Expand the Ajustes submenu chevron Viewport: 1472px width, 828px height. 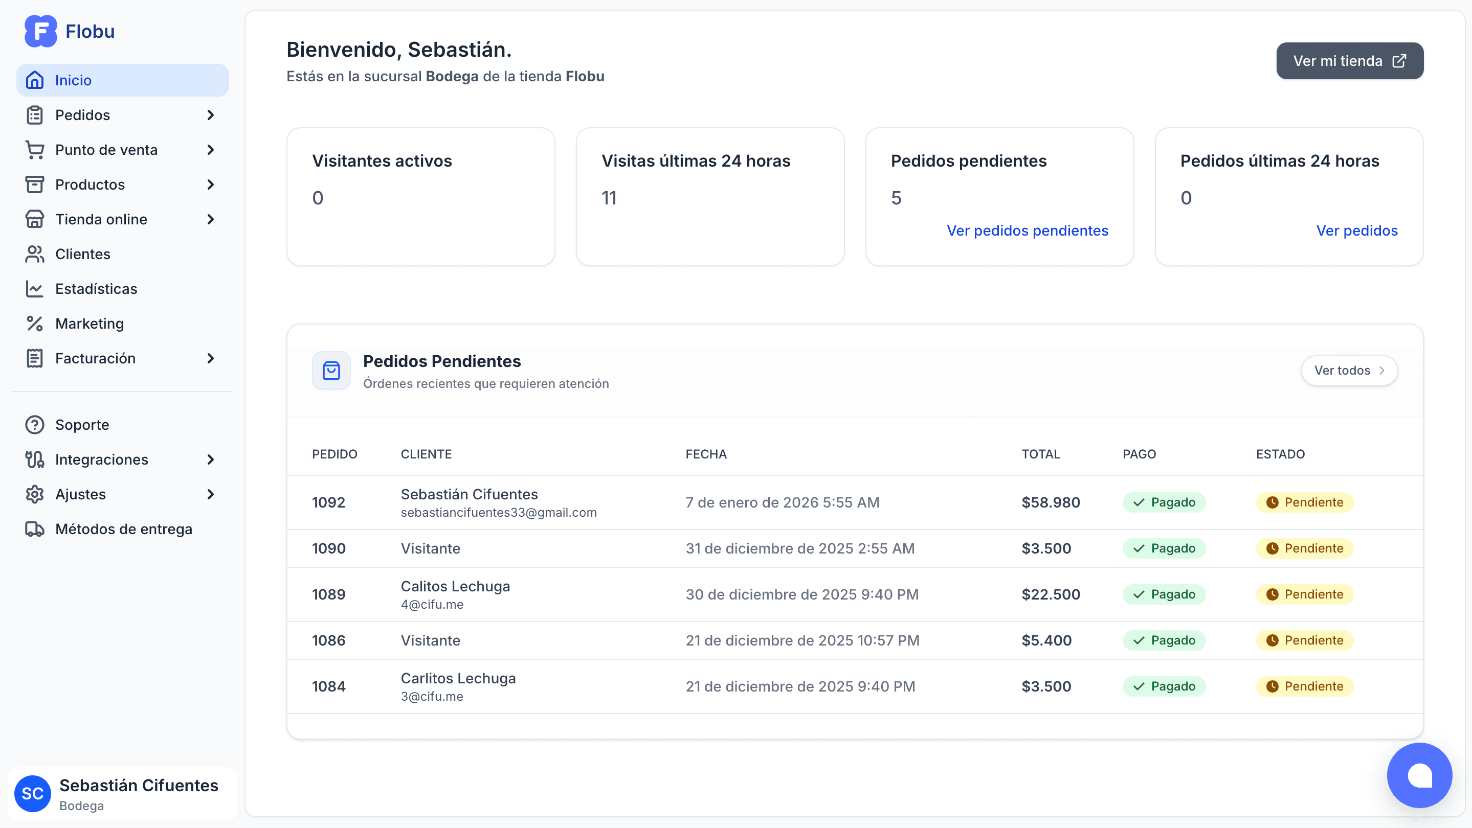(x=210, y=495)
